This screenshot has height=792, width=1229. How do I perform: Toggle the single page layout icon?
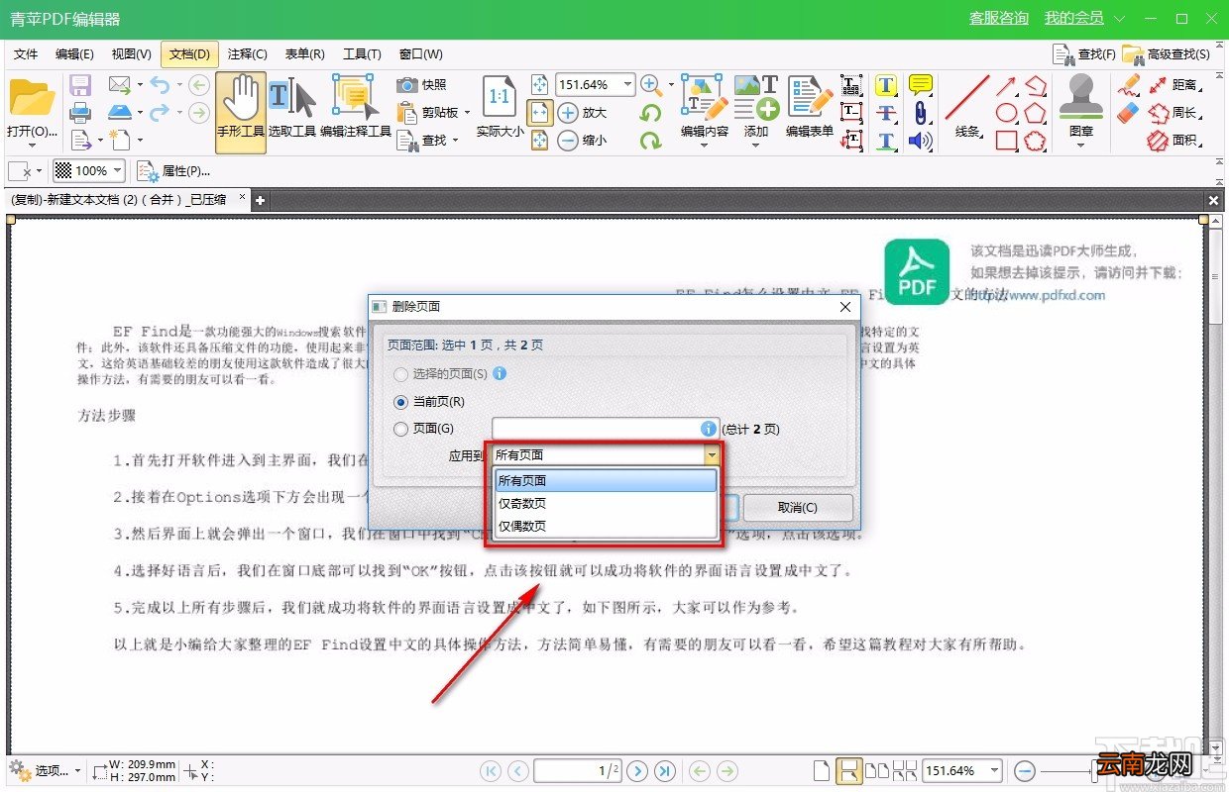(822, 770)
